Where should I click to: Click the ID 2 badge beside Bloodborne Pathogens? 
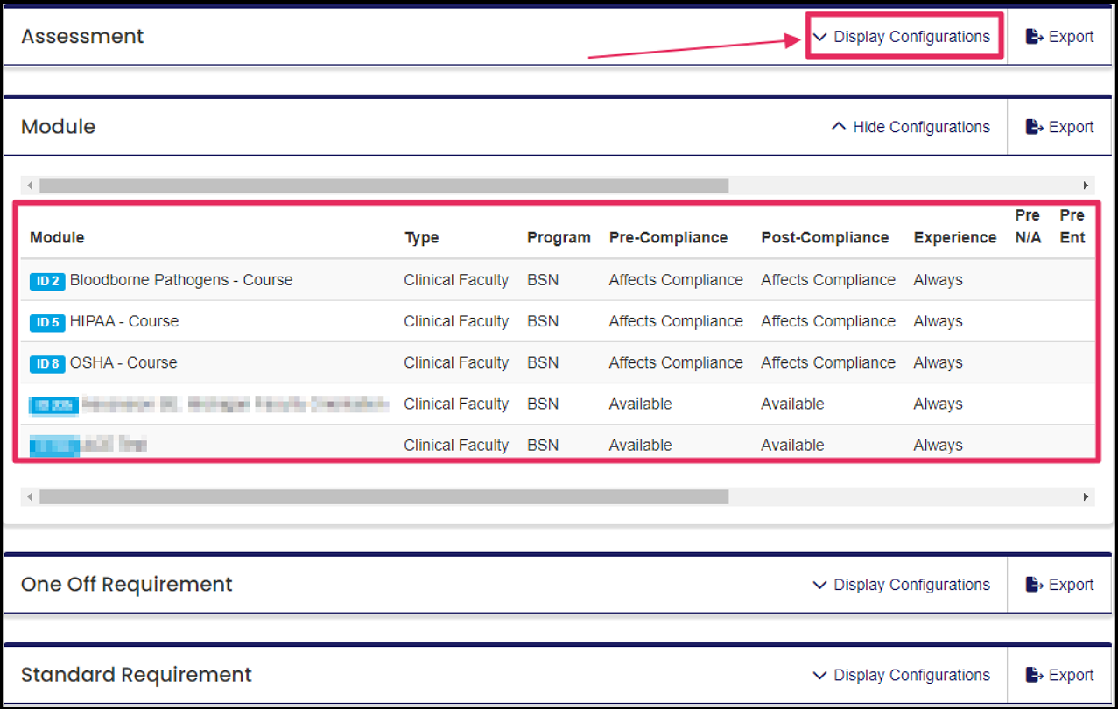click(46, 280)
